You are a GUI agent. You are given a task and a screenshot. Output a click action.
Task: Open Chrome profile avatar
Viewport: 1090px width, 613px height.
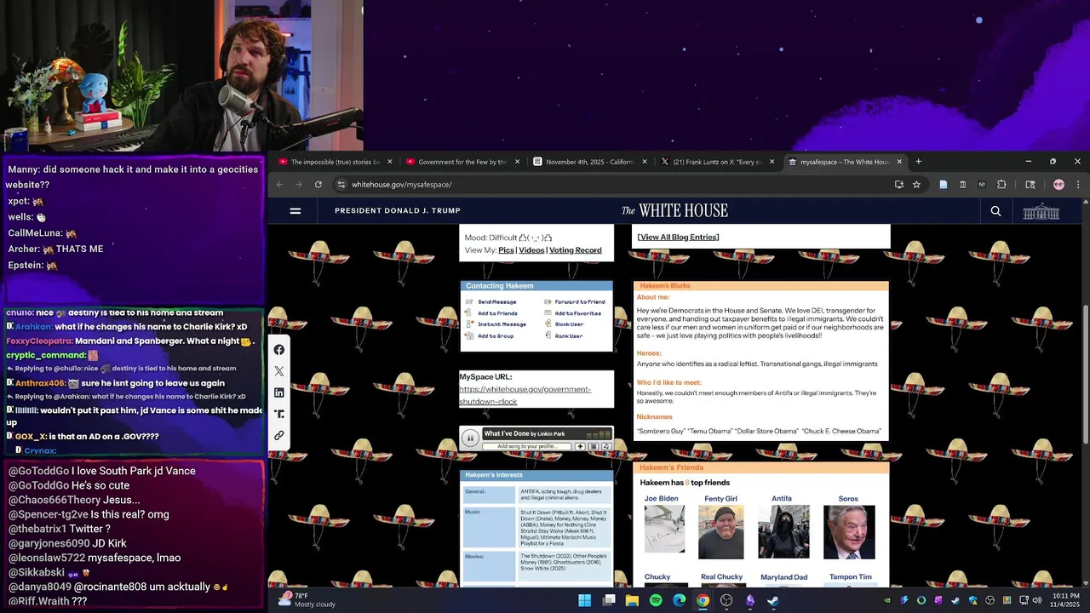[x=1058, y=184]
